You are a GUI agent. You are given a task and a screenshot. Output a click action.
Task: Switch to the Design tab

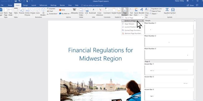pyautogui.click(x=25, y=5)
